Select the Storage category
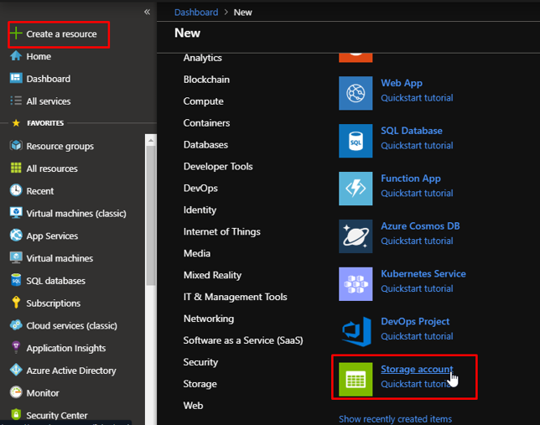This screenshot has width=540, height=425. pyautogui.click(x=200, y=384)
